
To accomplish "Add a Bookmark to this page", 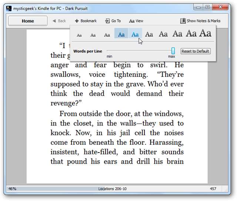I will (x=86, y=21).
